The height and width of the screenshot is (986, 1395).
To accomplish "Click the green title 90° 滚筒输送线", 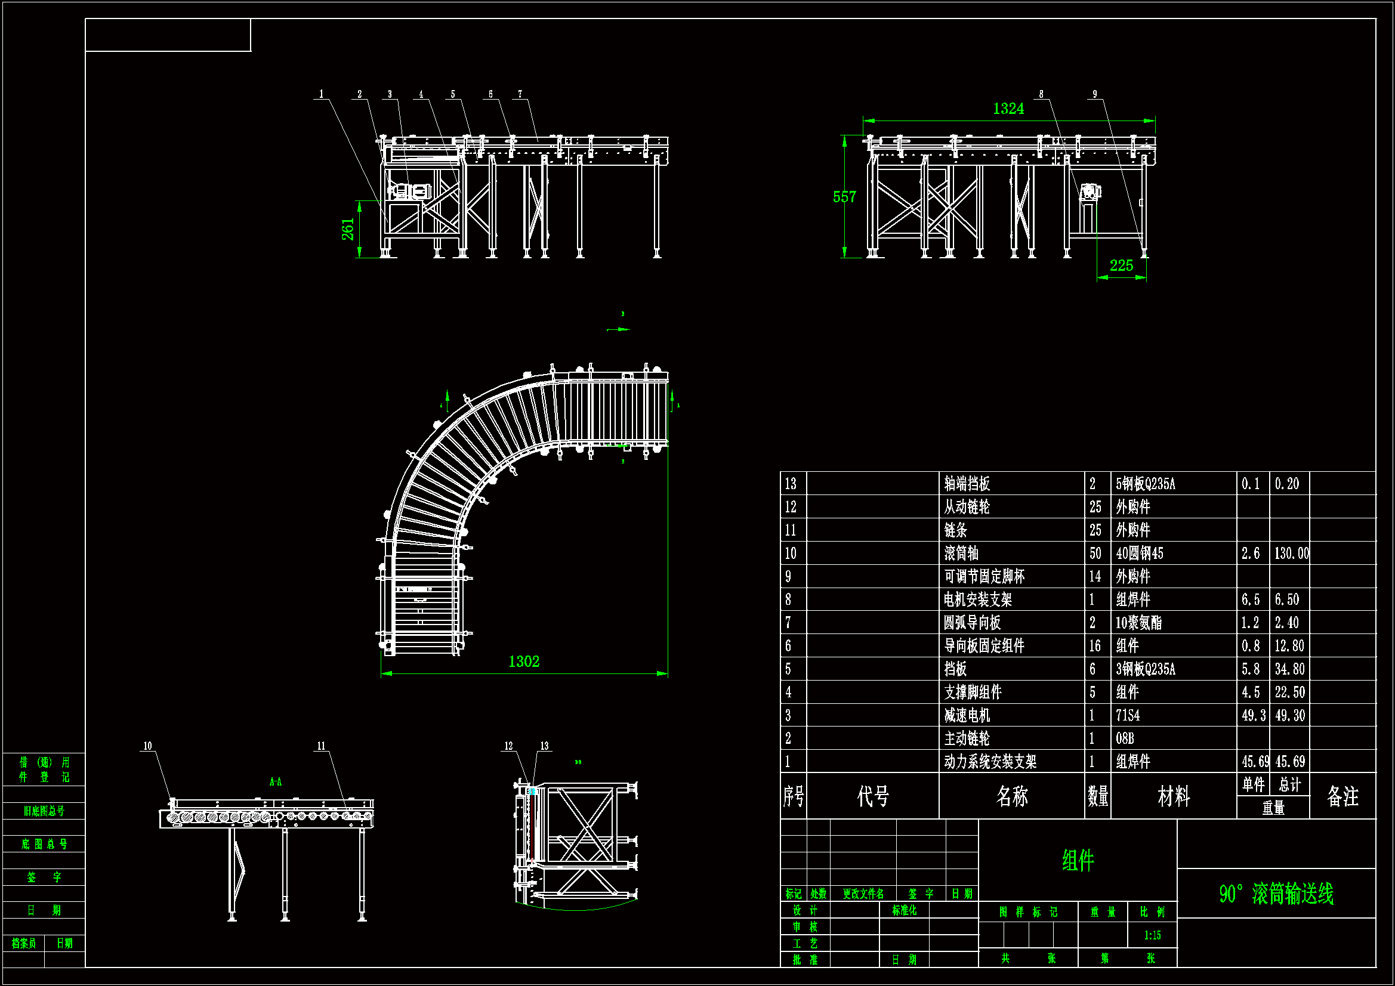I will tap(1276, 894).
